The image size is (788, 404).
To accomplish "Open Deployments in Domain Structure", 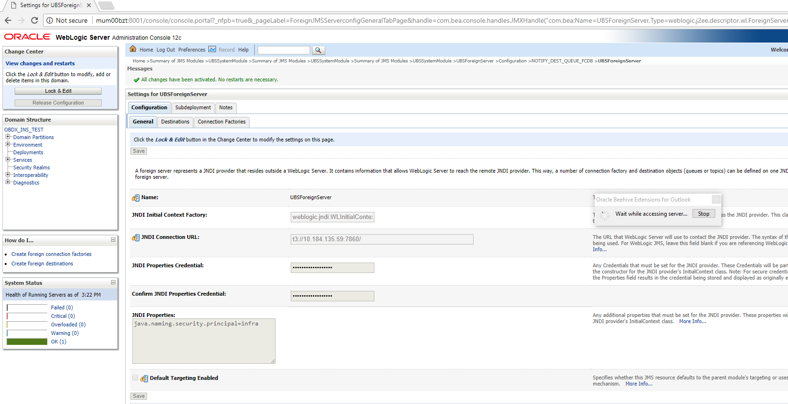I will pos(28,152).
